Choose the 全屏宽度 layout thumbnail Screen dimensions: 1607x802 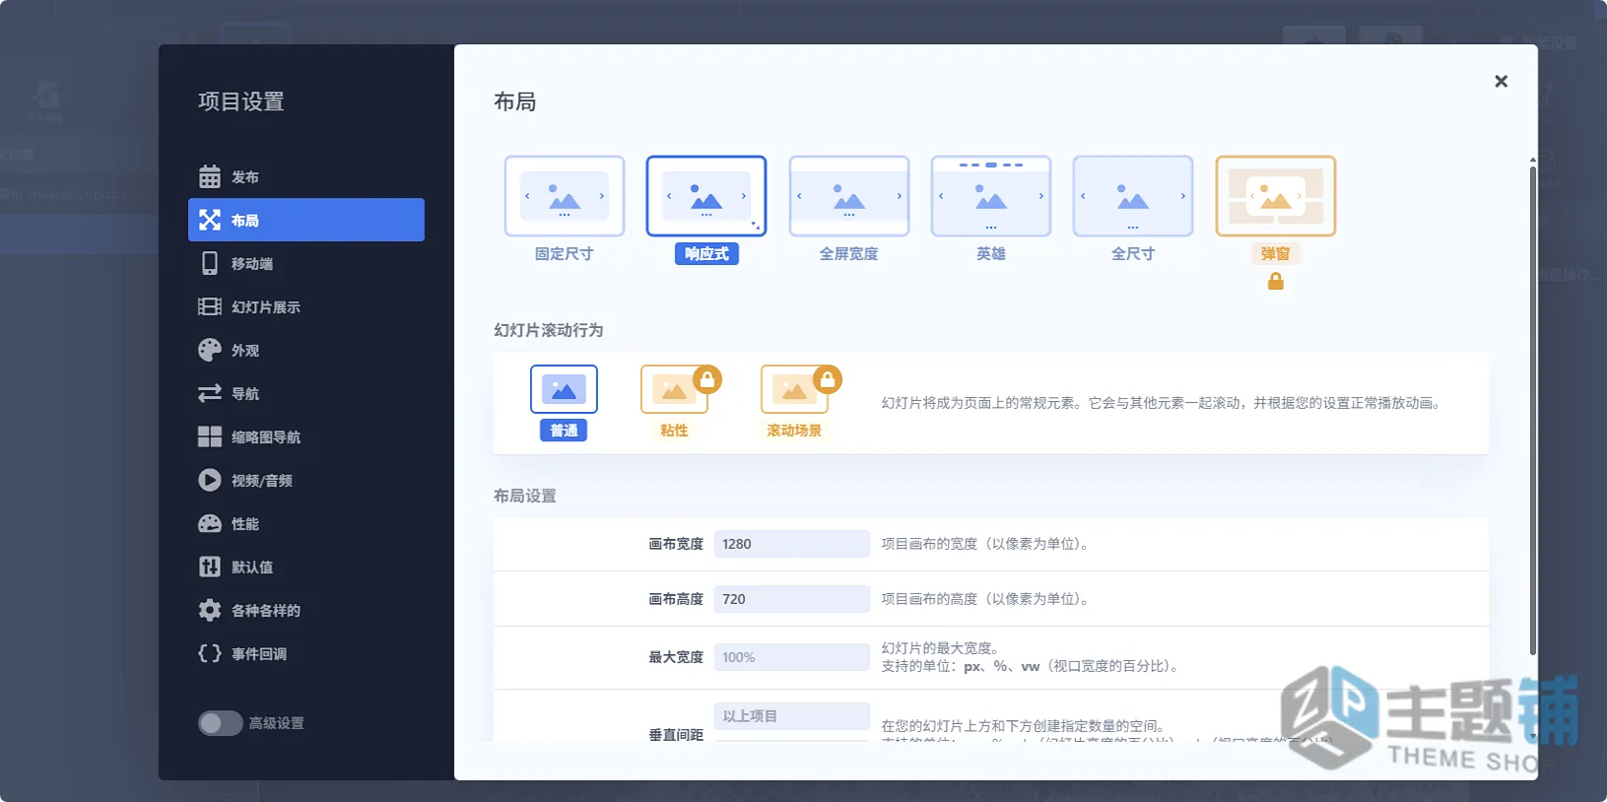848,196
